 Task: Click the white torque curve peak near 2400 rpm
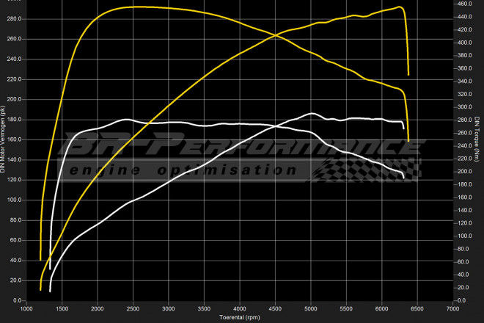pos(126,119)
